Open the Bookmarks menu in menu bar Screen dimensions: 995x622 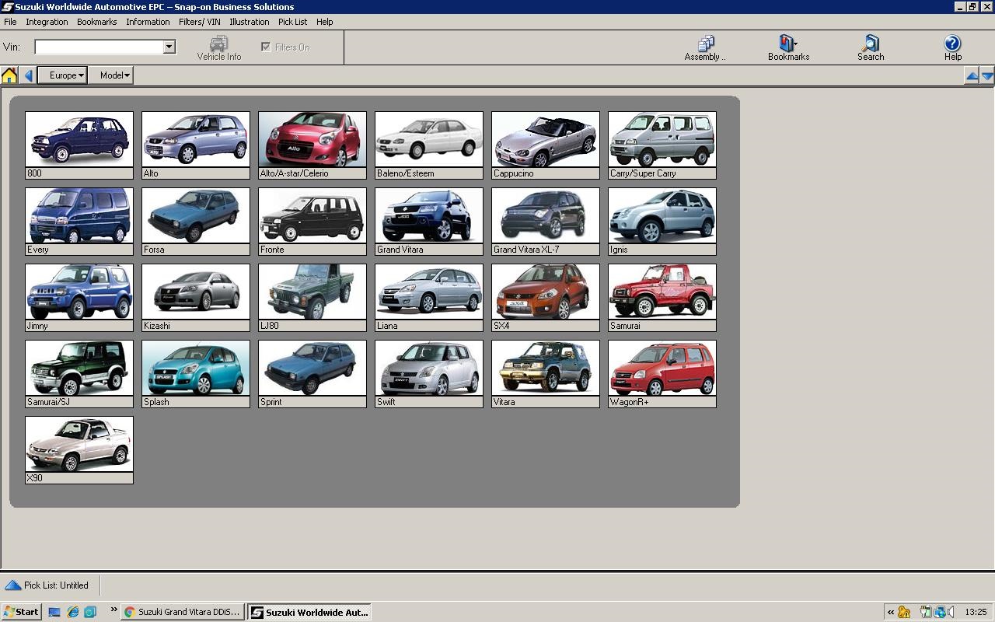(96, 22)
